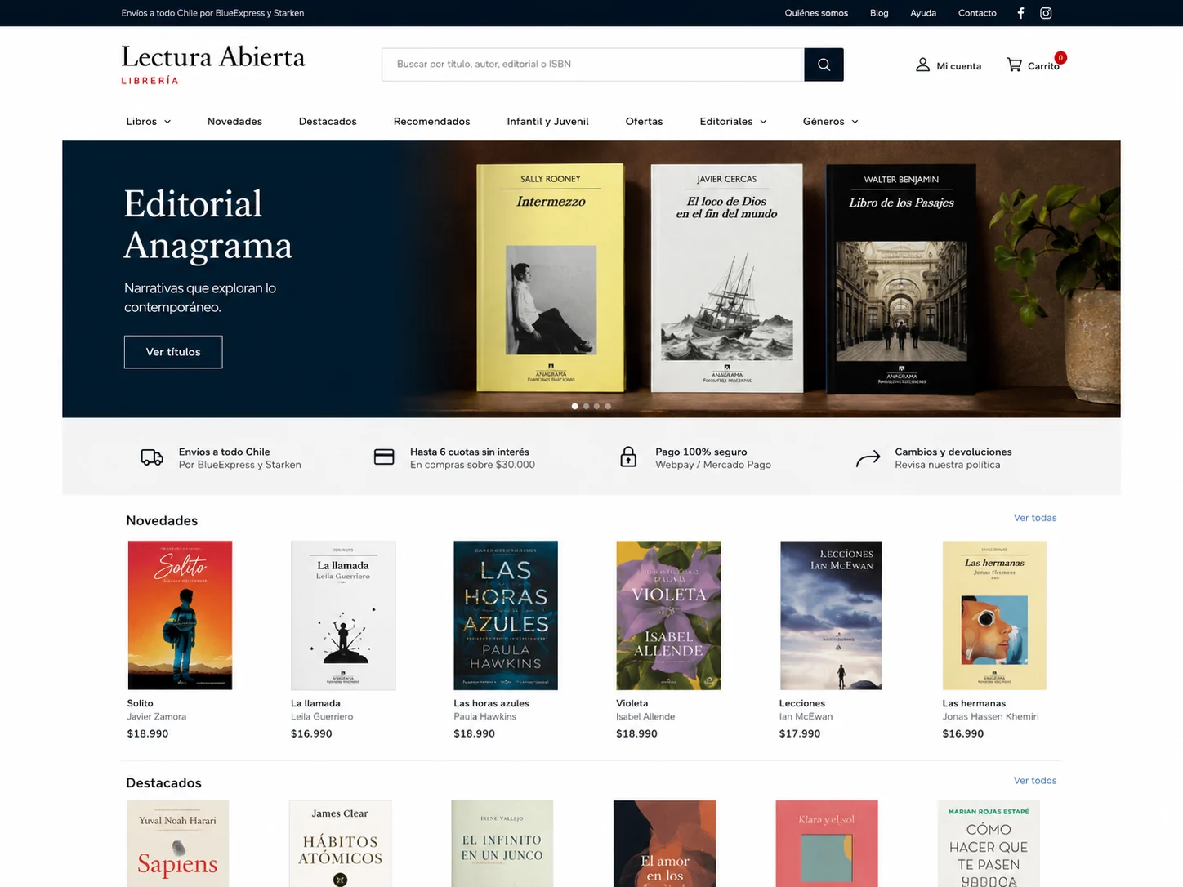The width and height of the screenshot is (1183, 887).
Task: Open the Klara y el sol cover
Action: (x=827, y=844)
